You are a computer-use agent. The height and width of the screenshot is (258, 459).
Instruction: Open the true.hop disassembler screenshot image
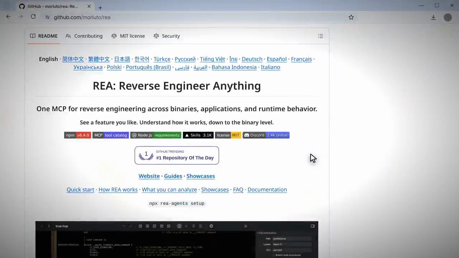click(177, 239)
